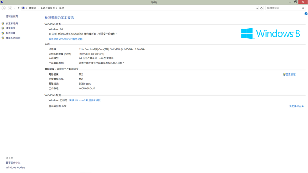Click B560-asus computer description text
The width and height of the screenshot is (308, 173).
(85, 84)
